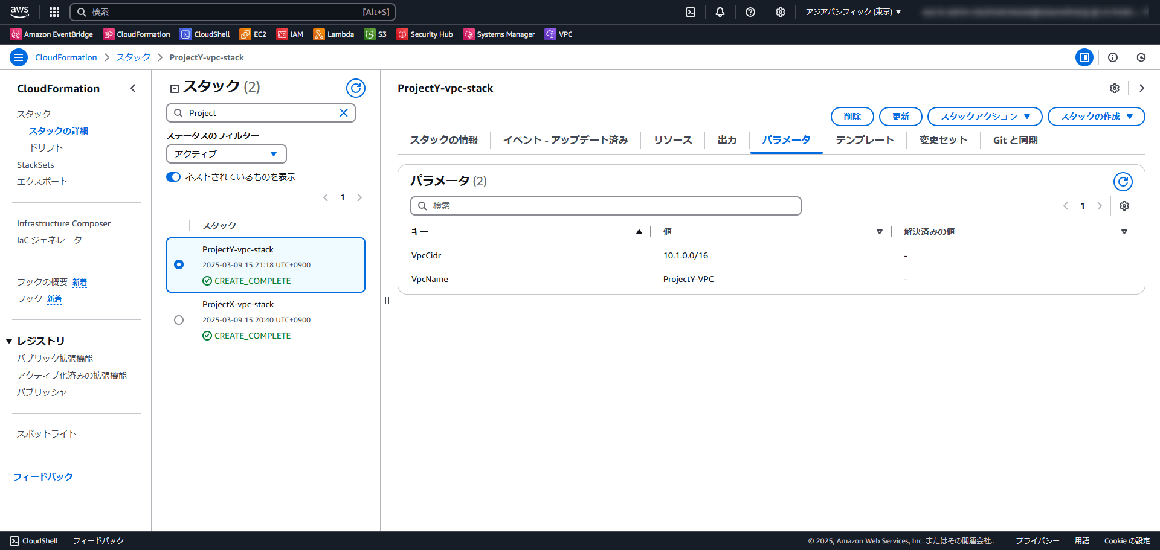Click the delete stack button
Viewport: 1160px width, 550px height.
point(852,117)
